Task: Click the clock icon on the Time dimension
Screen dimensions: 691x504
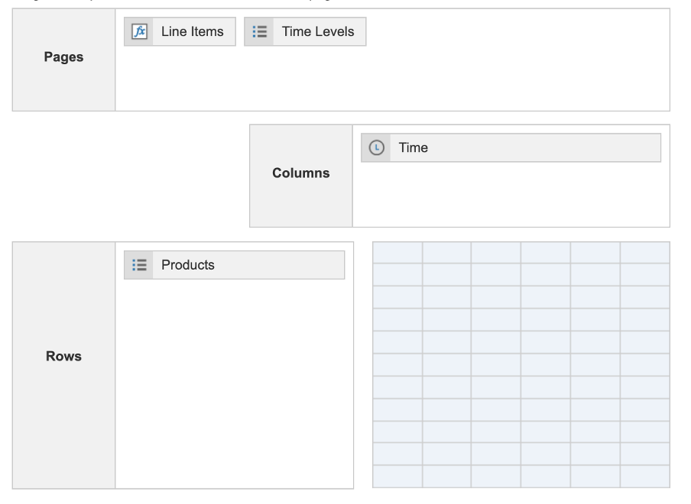Action: [x=376, y=148]
